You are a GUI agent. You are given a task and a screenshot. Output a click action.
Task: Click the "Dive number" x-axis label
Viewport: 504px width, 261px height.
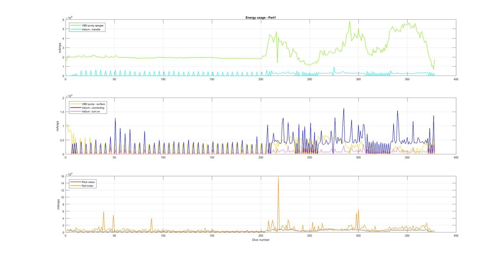tap(260, 240)
